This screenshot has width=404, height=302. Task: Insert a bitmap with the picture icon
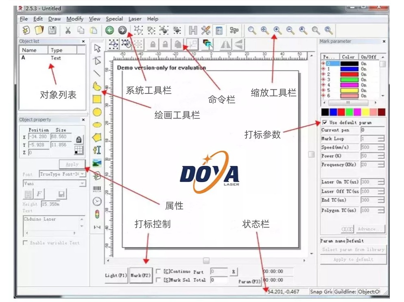point(97,163)
